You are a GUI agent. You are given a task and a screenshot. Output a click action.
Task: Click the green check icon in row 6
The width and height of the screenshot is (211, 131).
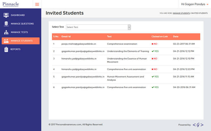tap(153, 87)
